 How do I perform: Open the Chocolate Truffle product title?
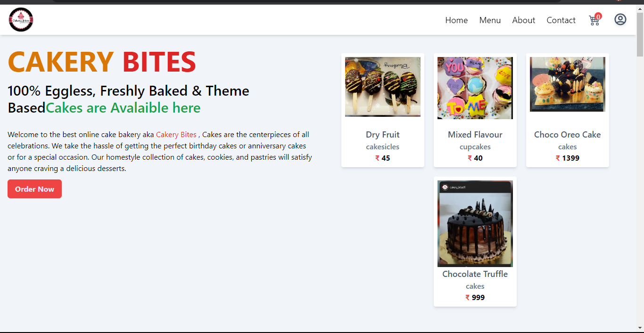click(x=475, y=274)
